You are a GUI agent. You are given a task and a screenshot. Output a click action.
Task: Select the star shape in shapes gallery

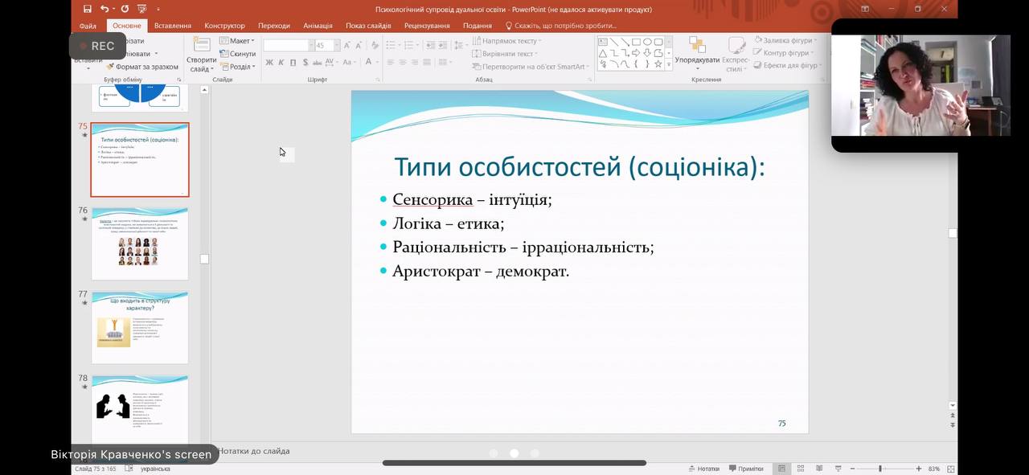pos(658,64)
